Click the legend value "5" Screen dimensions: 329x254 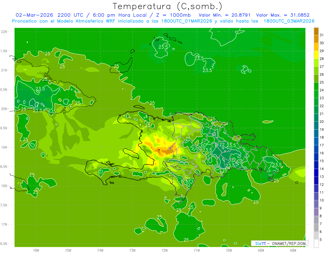pos(321,240)
